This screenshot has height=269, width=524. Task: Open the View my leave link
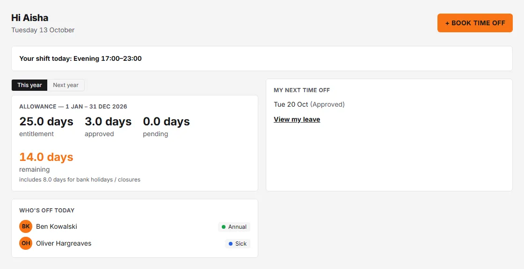(297, 119)
